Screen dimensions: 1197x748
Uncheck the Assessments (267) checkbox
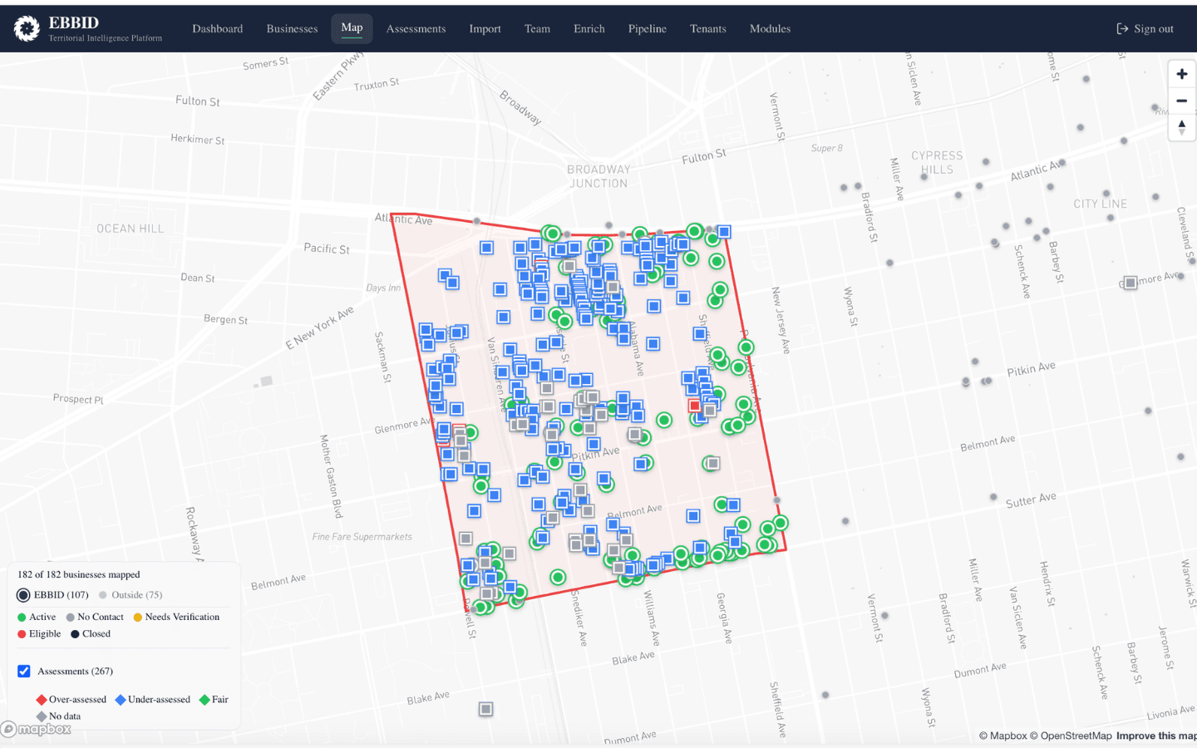pos(24,671)
